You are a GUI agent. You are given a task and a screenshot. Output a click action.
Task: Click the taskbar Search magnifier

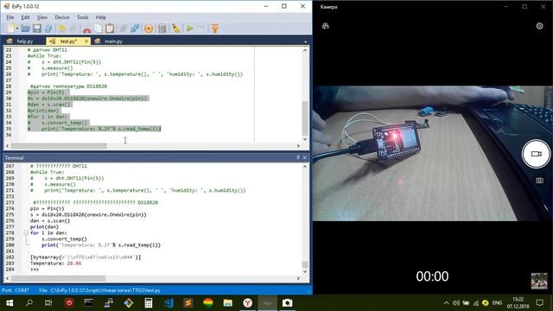[x=29, y=303]
